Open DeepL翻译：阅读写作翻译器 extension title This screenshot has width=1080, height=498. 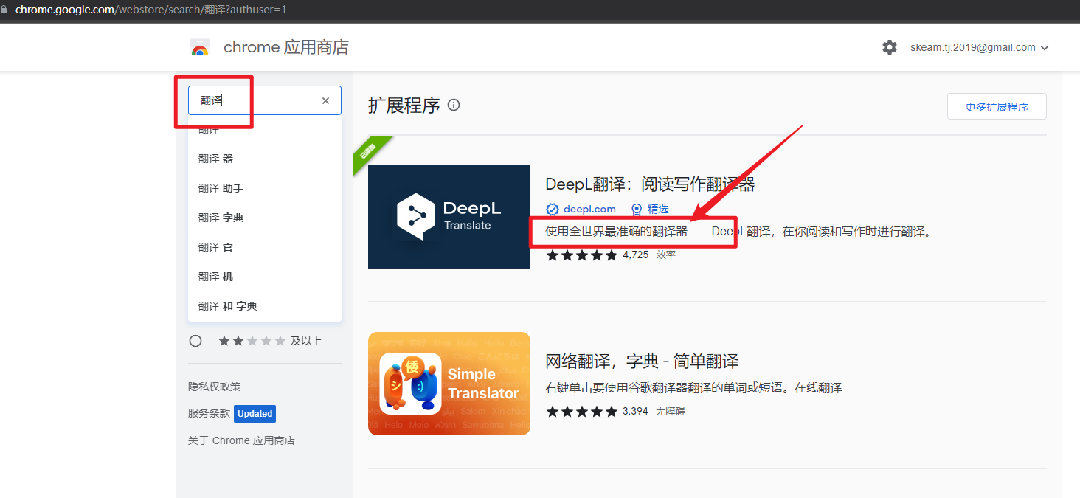point(651,184)
